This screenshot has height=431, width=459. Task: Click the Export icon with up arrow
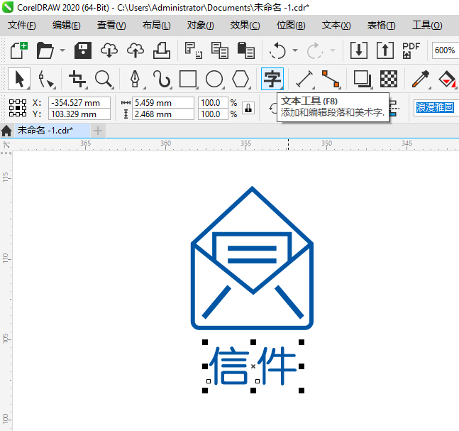click(x=385, y=50)
